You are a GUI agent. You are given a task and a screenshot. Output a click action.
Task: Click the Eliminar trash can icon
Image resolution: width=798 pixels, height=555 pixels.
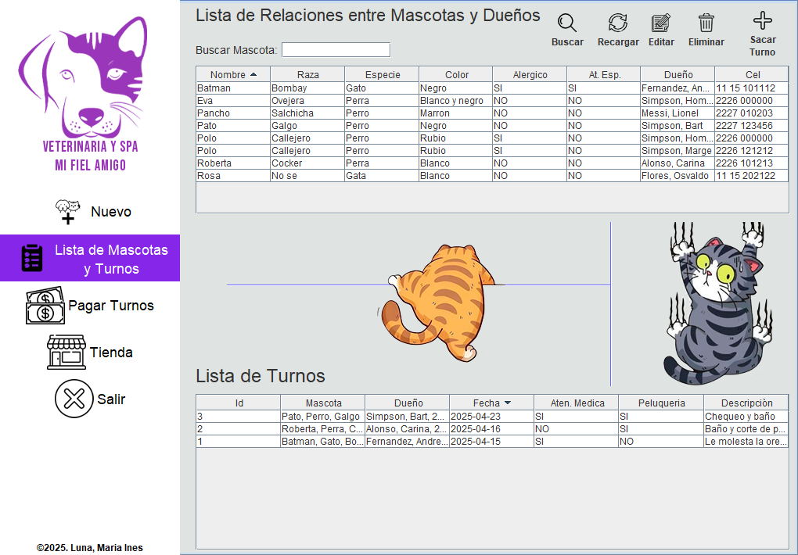(706, 23)
